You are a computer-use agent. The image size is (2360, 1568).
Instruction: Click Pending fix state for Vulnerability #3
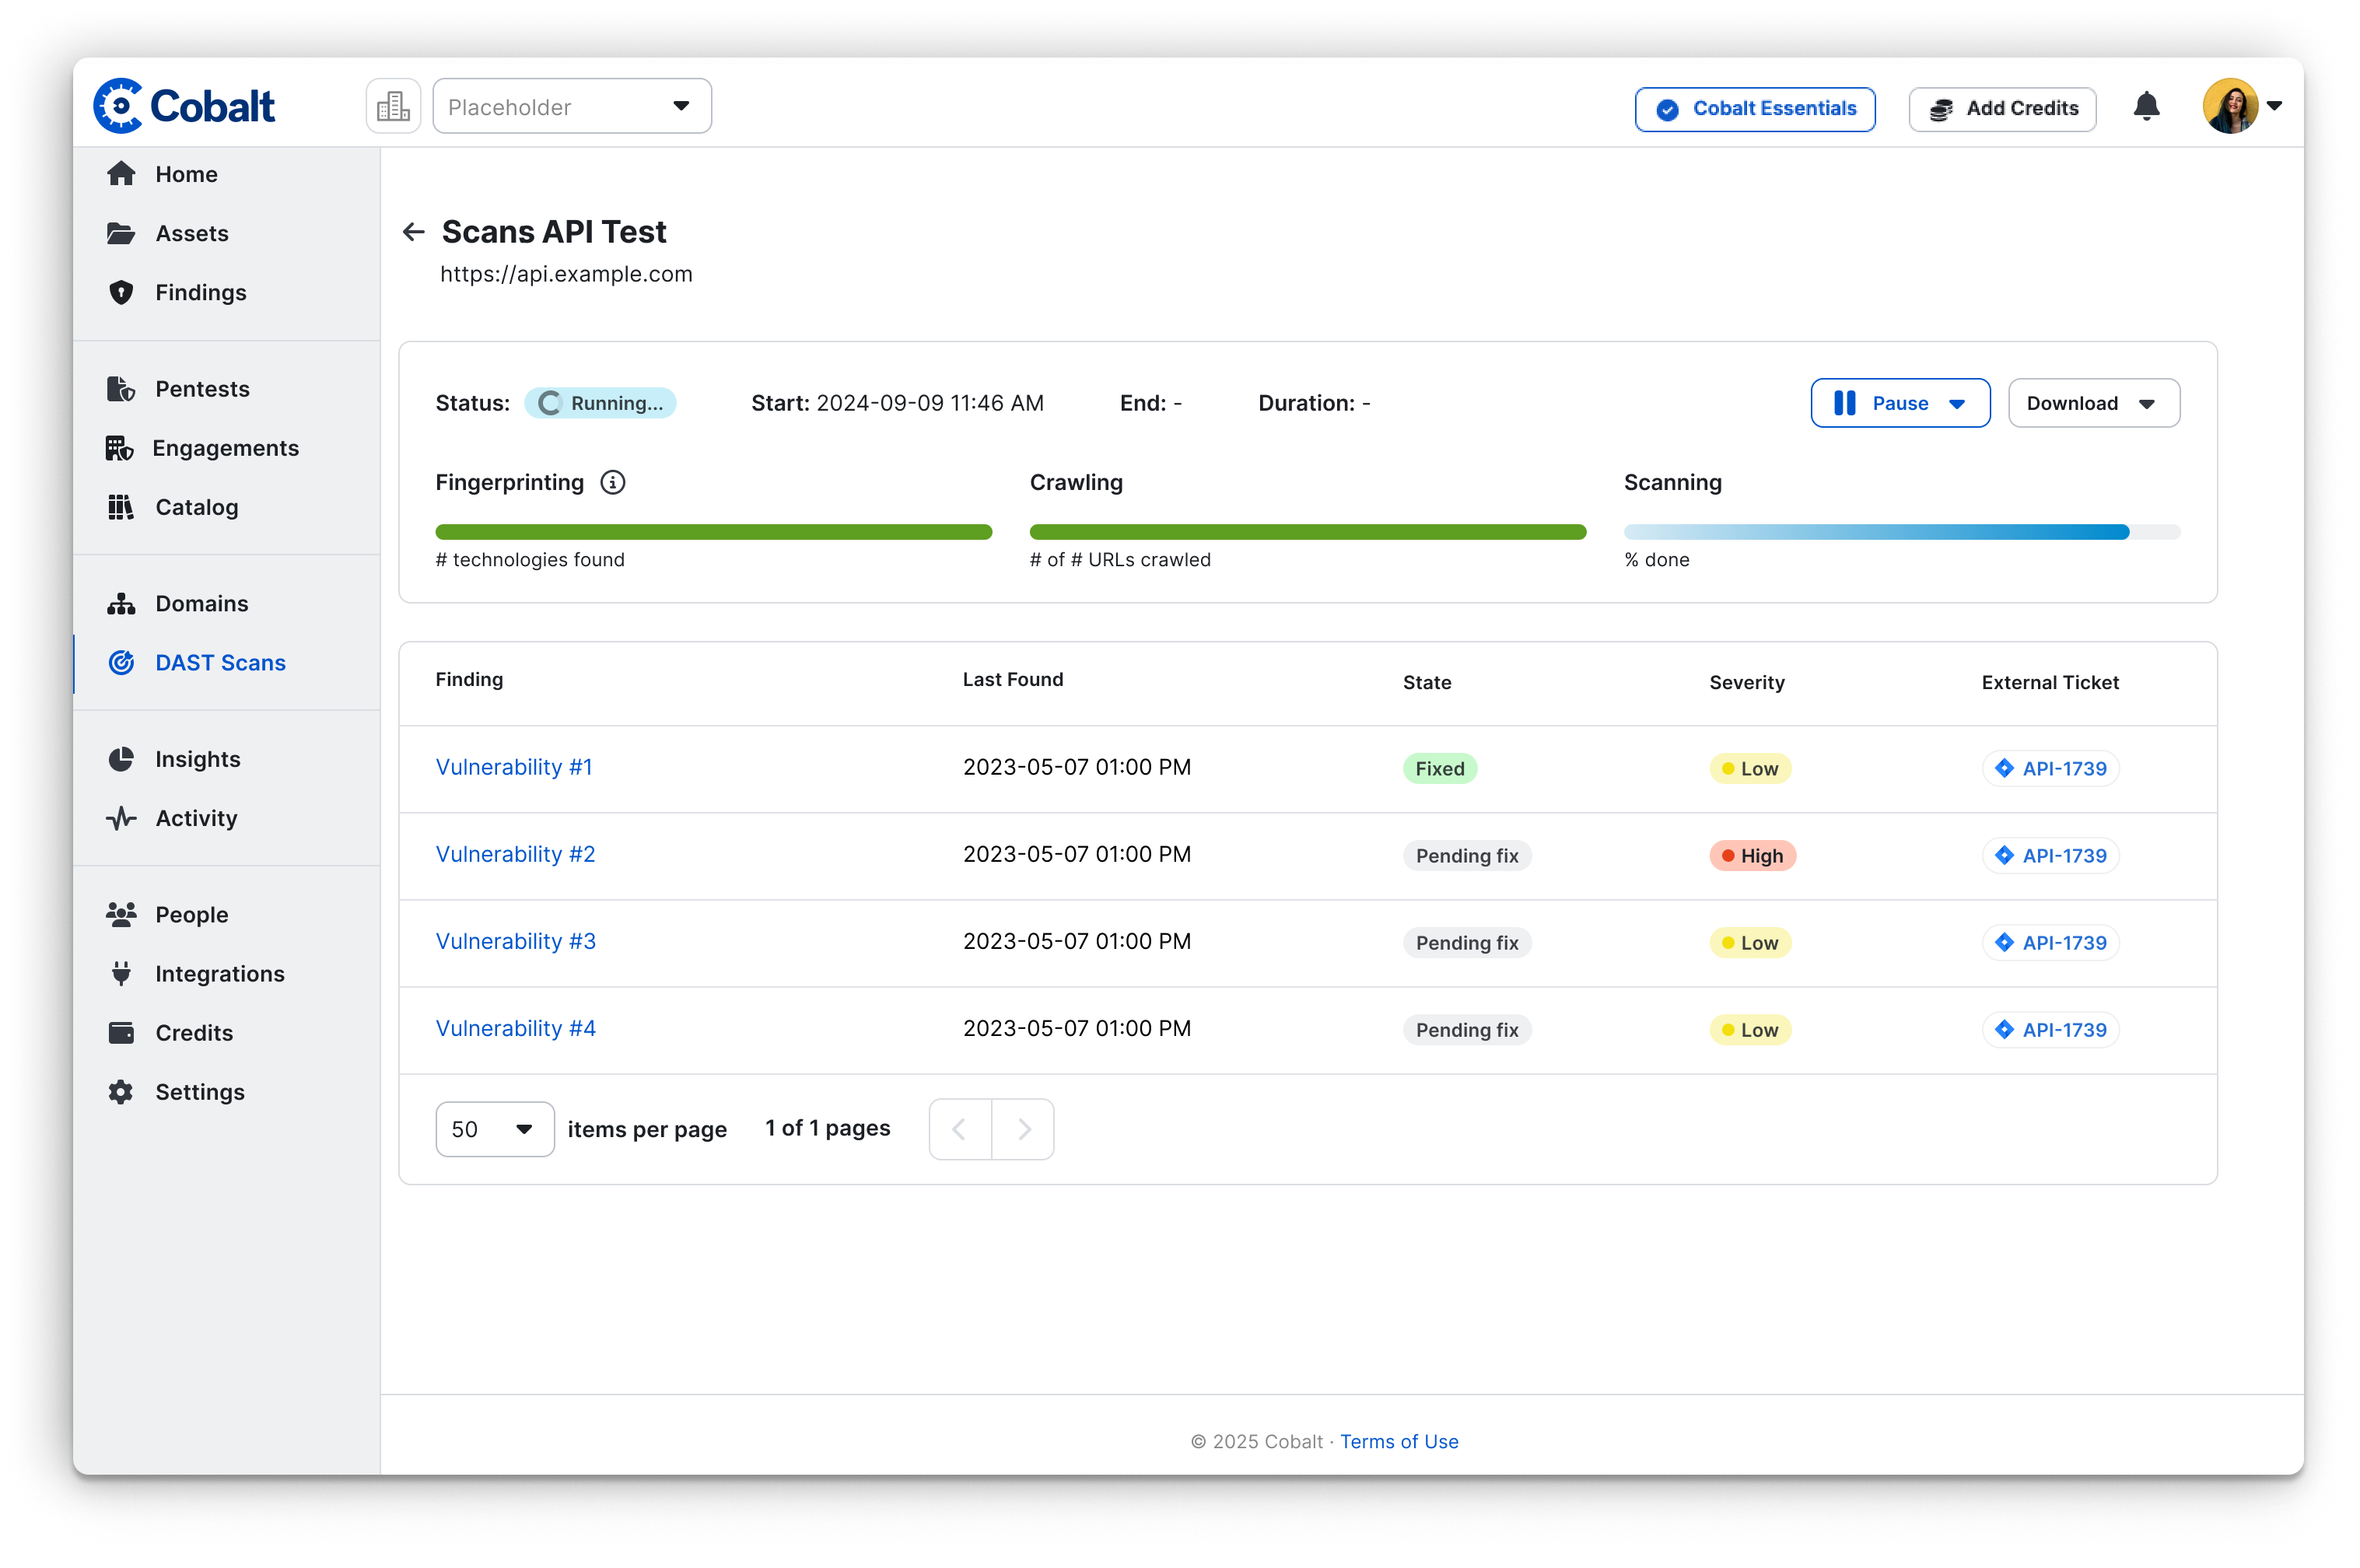click(1466, 942)
